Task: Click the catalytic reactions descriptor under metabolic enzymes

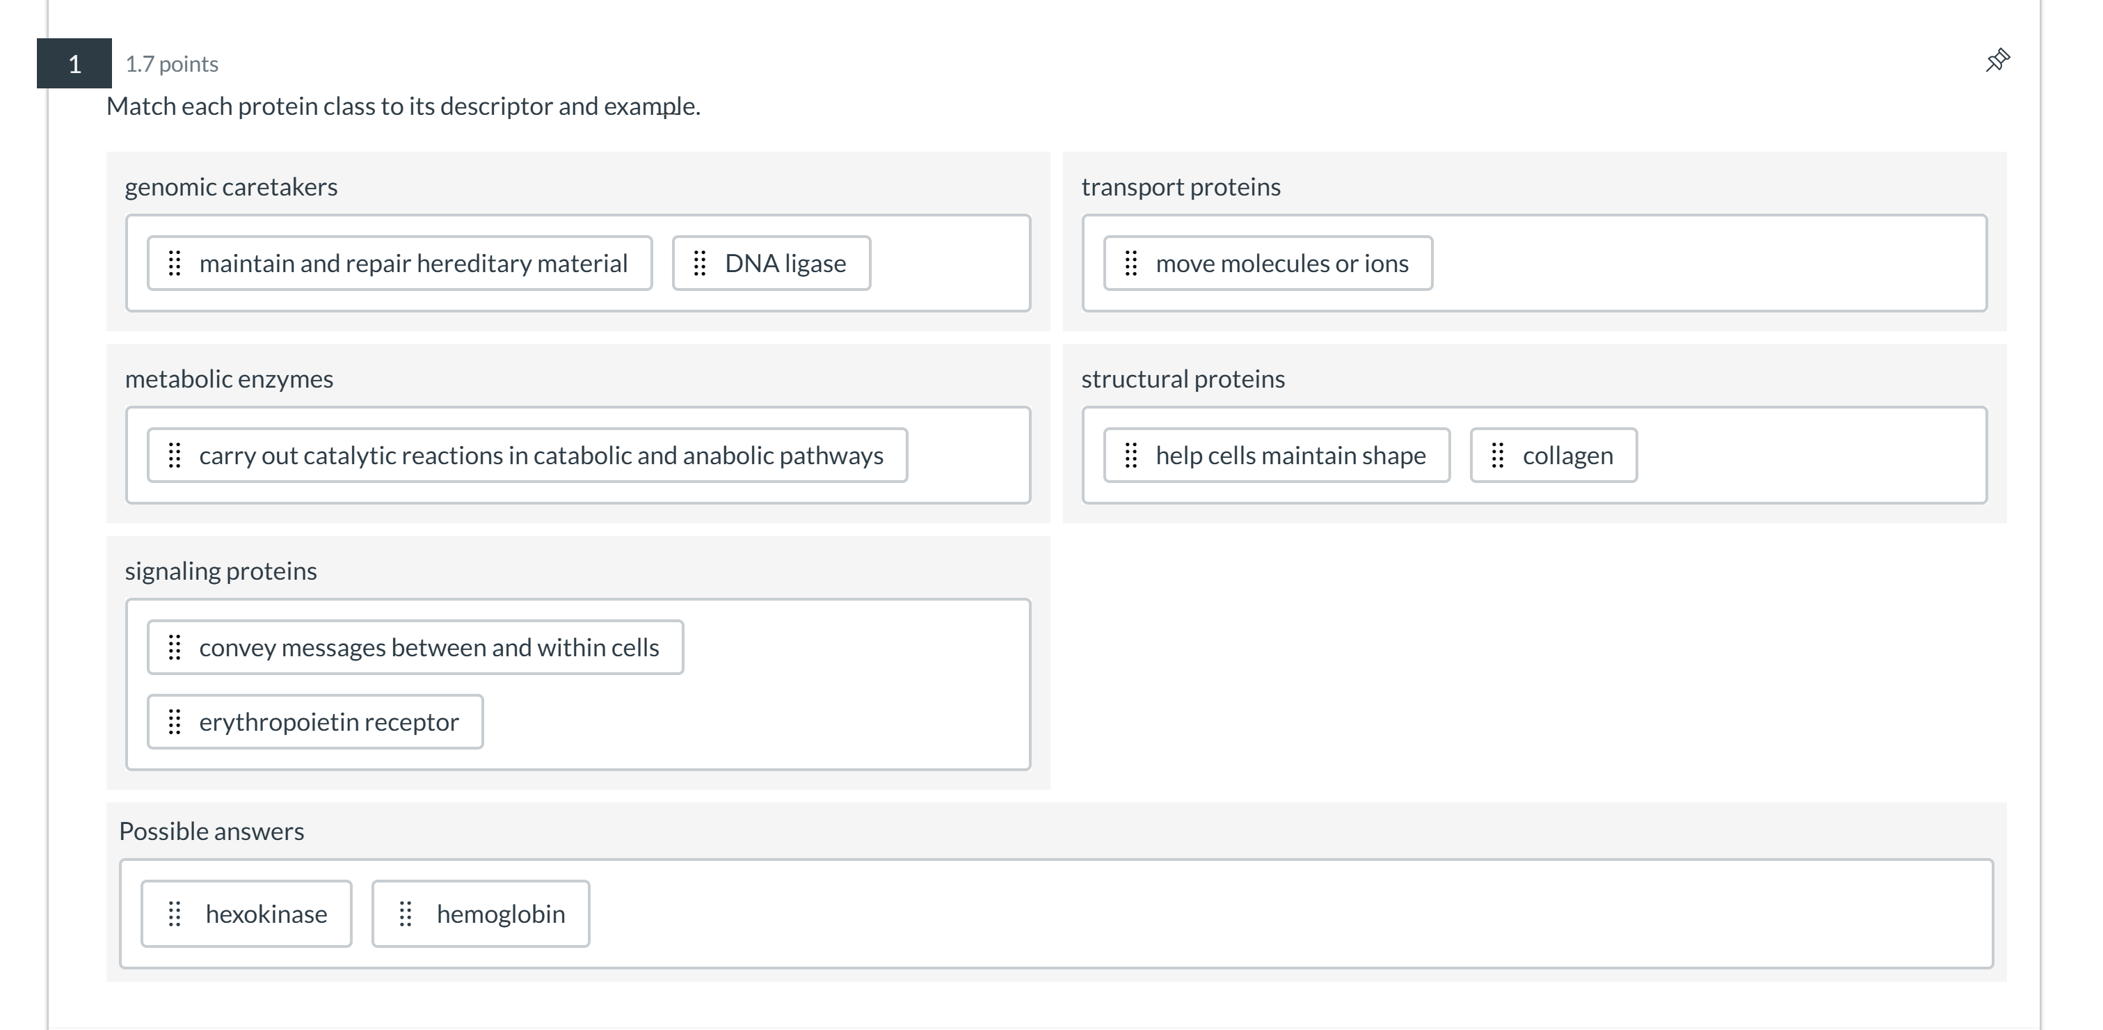Action: coord(541,456)
